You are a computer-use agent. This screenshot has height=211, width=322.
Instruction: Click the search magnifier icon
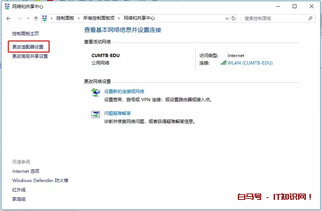click(310, 18)
